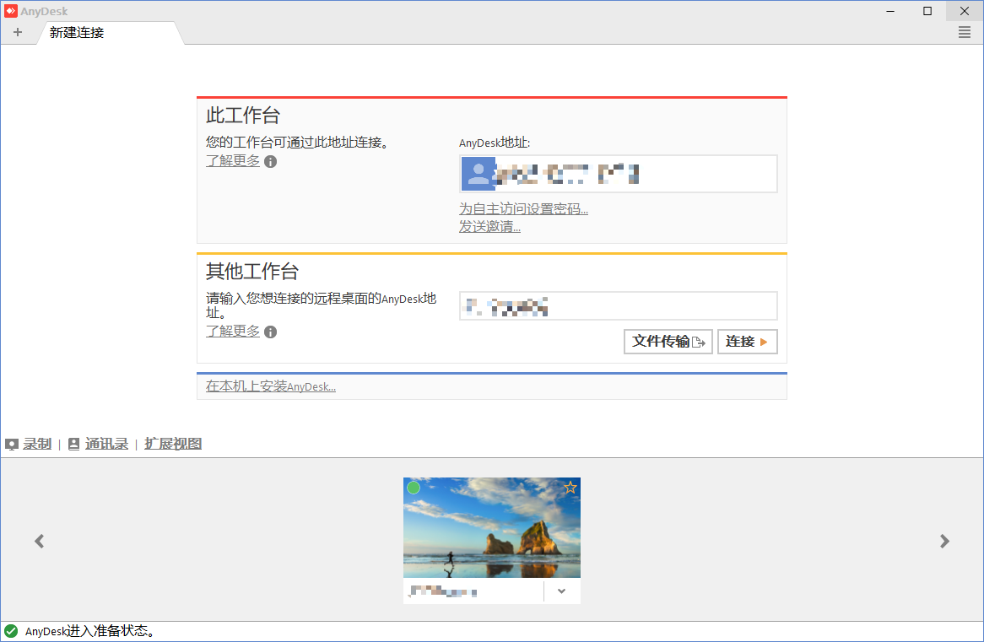The height and width of the screenshot is (642, 984).
Task: Click info icon next to 其他工作台 了解更多
Action: 271,332
